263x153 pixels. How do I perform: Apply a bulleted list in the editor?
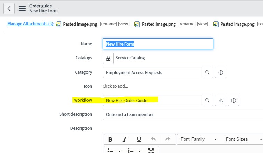point(110,151)
